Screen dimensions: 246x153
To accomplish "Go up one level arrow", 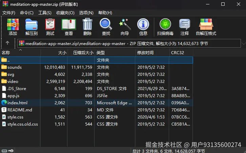I will [x=7, y=43].
